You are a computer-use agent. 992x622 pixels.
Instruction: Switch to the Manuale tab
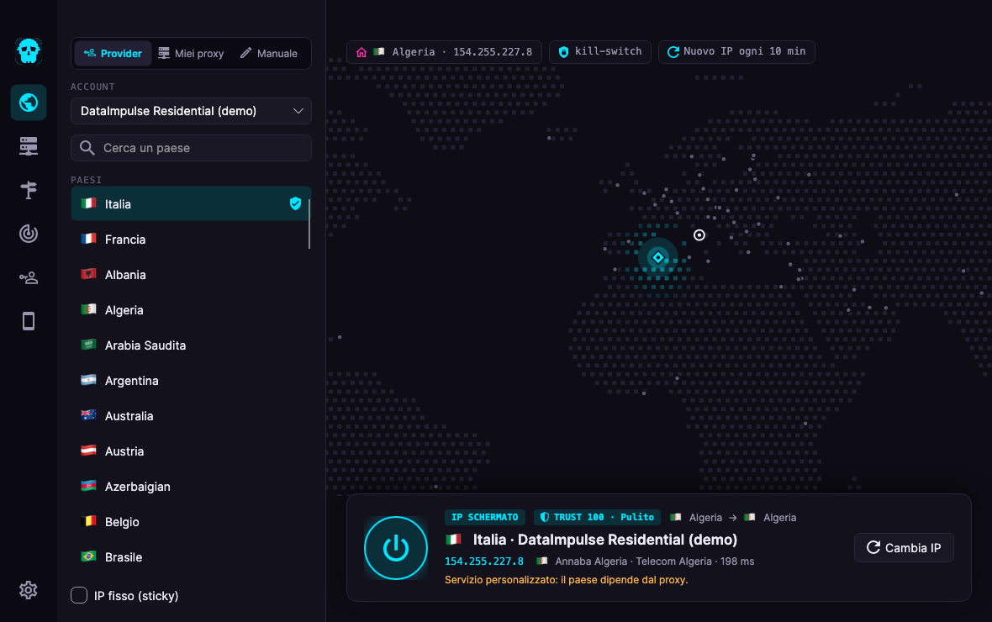[x=269, y=53]
